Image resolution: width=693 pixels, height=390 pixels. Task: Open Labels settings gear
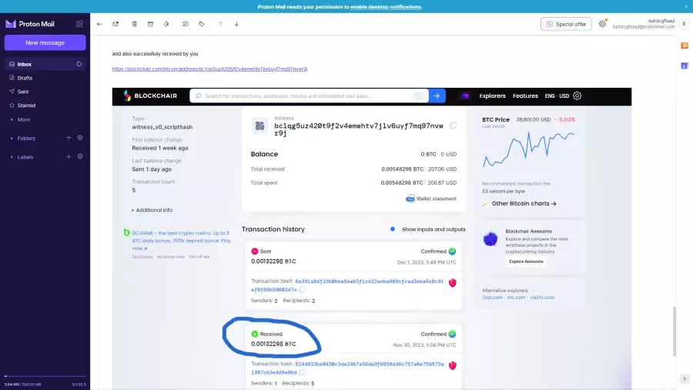[x=80, y=156]
